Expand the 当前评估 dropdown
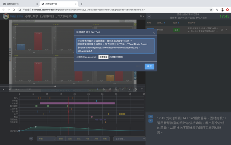The image size is (231, 145). [128, 139]
